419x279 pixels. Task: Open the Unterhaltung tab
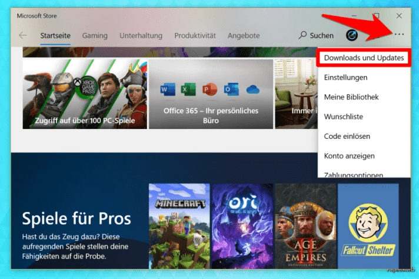(141, 35)
